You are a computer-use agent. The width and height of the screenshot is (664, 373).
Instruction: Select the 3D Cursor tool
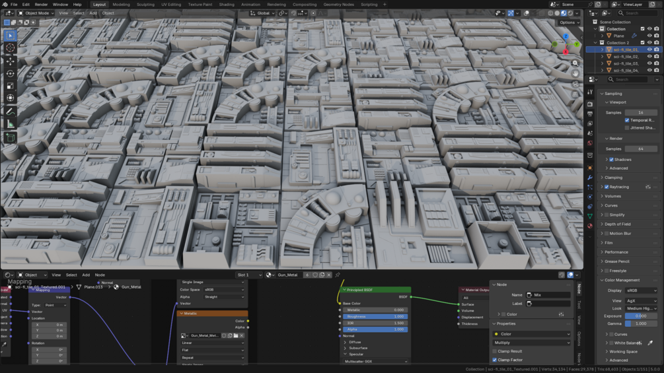(10, 48)
